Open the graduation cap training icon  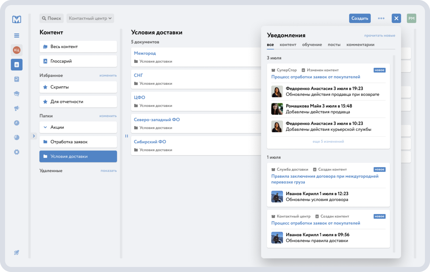click(17, 94)
